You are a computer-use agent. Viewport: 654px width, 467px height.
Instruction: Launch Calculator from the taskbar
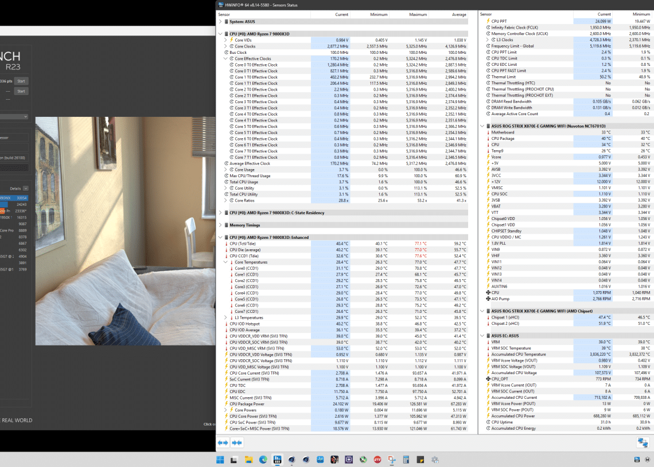click(406, 460)
